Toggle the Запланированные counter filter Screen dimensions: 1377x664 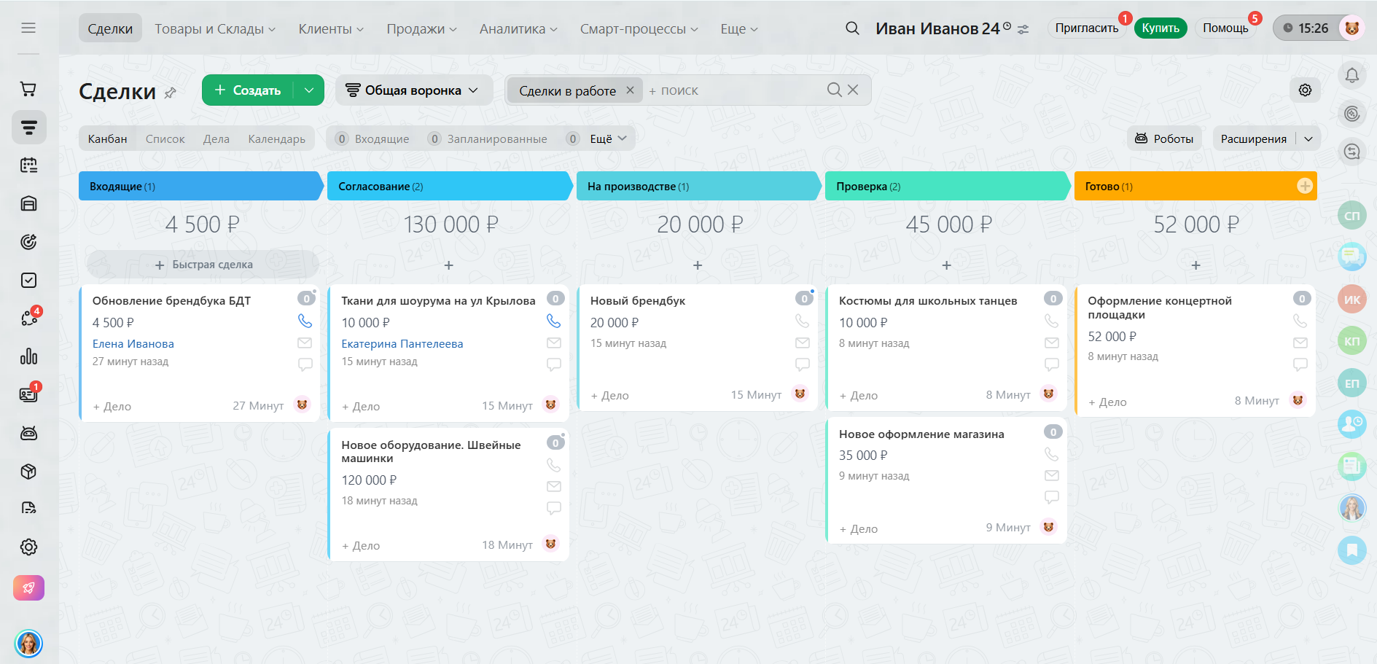click(x=487, y=138)
